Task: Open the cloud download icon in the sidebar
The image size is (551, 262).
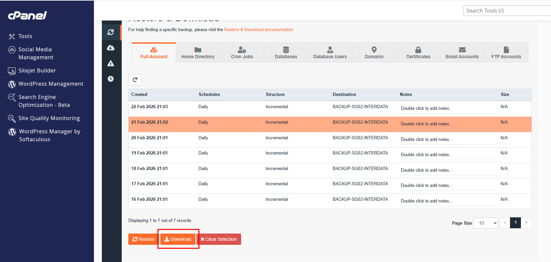Action: tap(111, 48)
